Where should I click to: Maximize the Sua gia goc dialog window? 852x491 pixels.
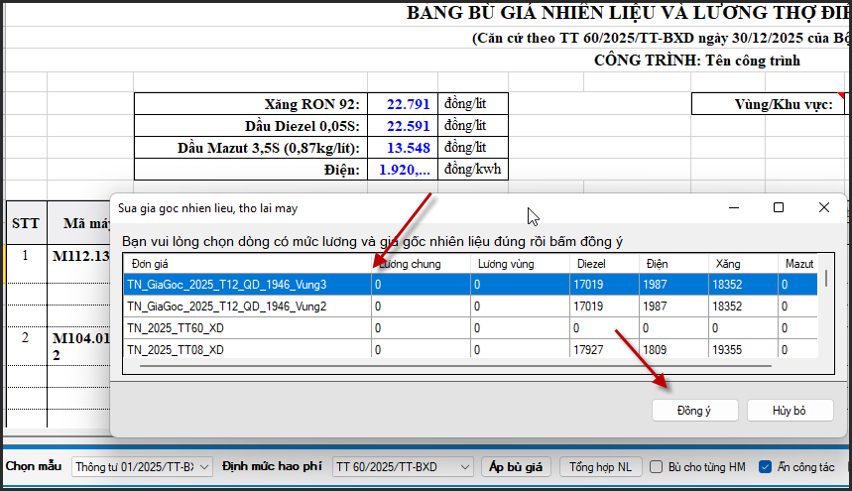(779, 207)
